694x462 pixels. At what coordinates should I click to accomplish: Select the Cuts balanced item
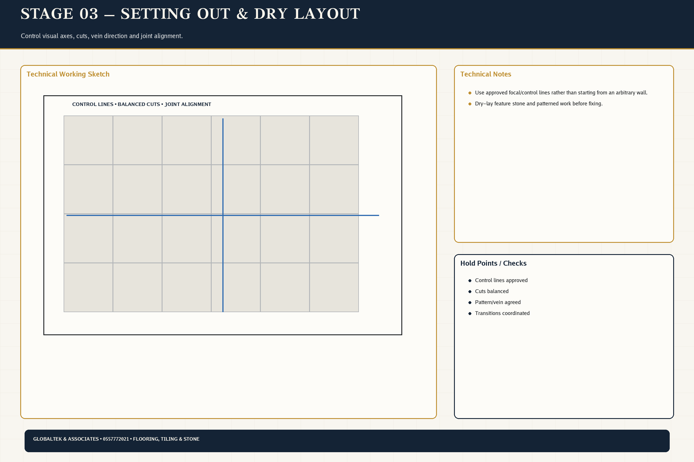[x=492, y=291]
